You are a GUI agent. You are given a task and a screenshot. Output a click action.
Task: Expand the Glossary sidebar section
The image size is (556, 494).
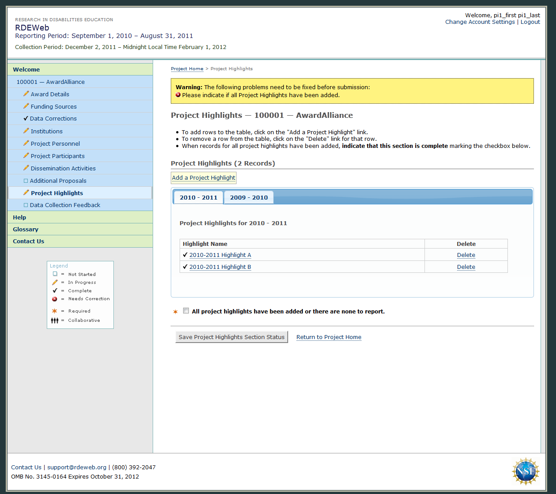click(x=26, y=229)
